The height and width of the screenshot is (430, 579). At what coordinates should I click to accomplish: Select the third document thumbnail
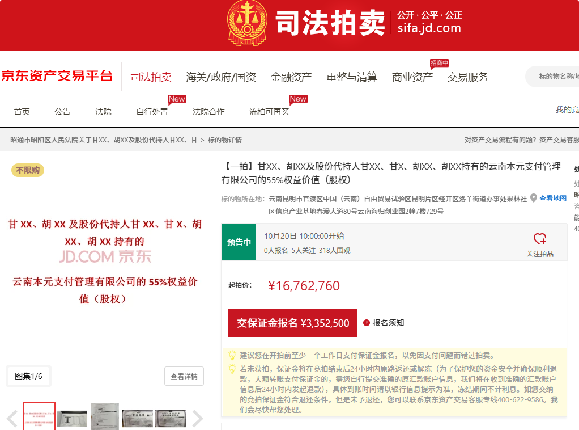tap(105, 417)
